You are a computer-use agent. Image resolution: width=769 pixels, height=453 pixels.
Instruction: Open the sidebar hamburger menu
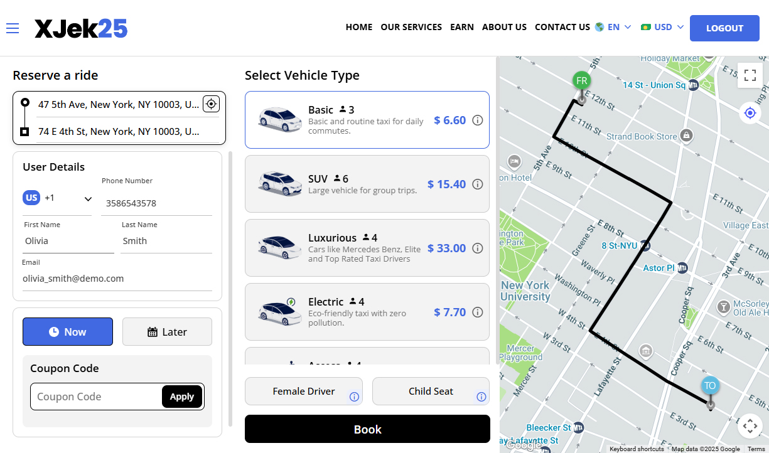[x=12, y=28]
